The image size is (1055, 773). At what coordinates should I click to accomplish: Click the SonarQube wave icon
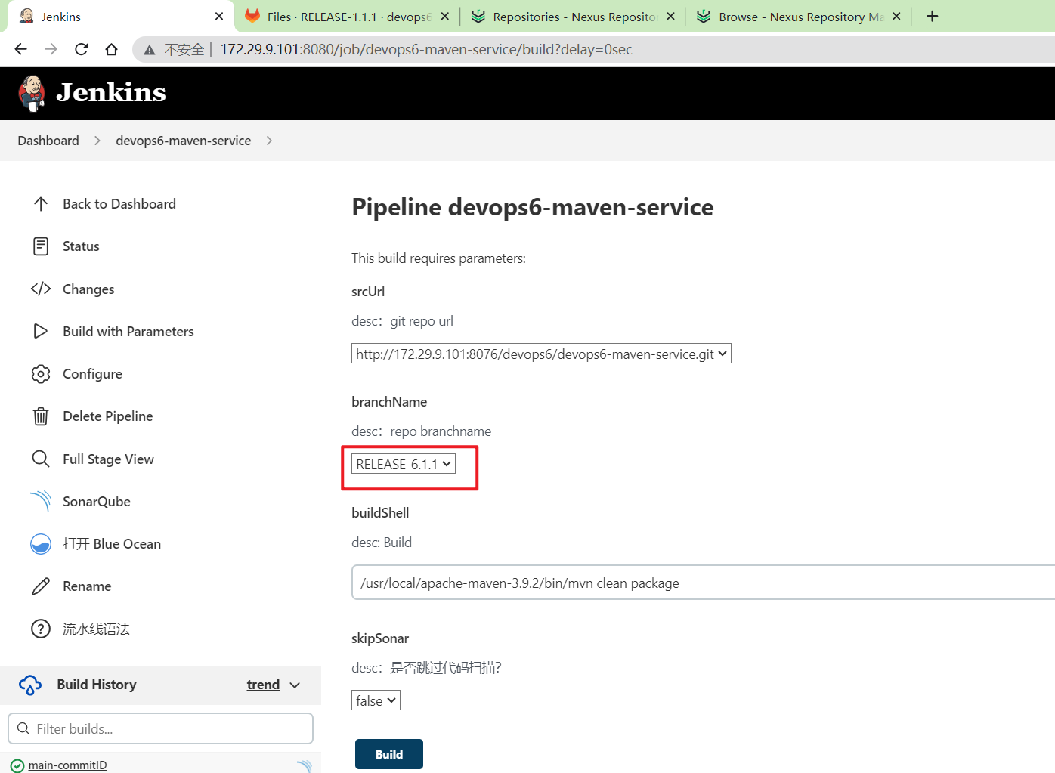[41, 501]
